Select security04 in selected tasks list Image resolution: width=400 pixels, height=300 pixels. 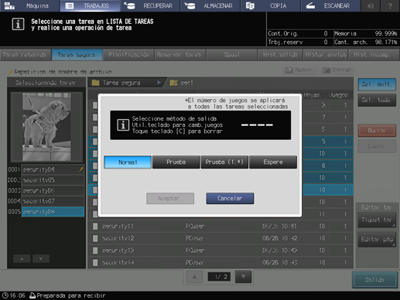53,169
